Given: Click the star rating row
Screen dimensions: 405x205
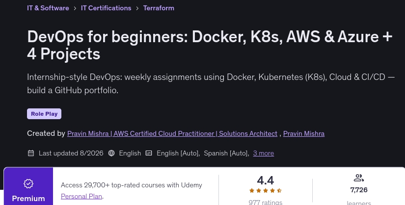Looking at the screenshot, I should [265, 191].
